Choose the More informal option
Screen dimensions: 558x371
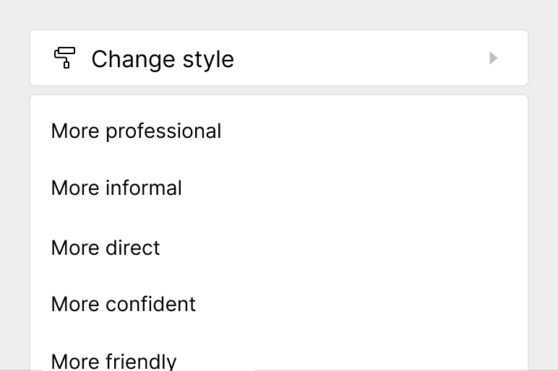[116, 188]
